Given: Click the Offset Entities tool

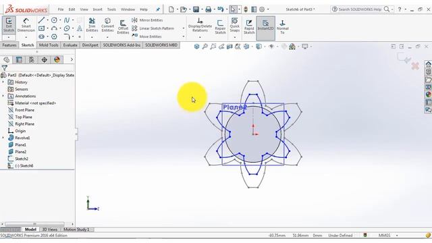Looking at the screenshot, I should pyautogui.click(x=123, y=27).
